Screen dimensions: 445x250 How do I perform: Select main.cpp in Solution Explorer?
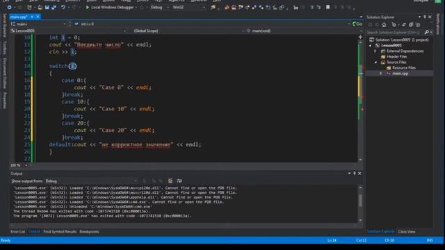click(x=400, y=74)
